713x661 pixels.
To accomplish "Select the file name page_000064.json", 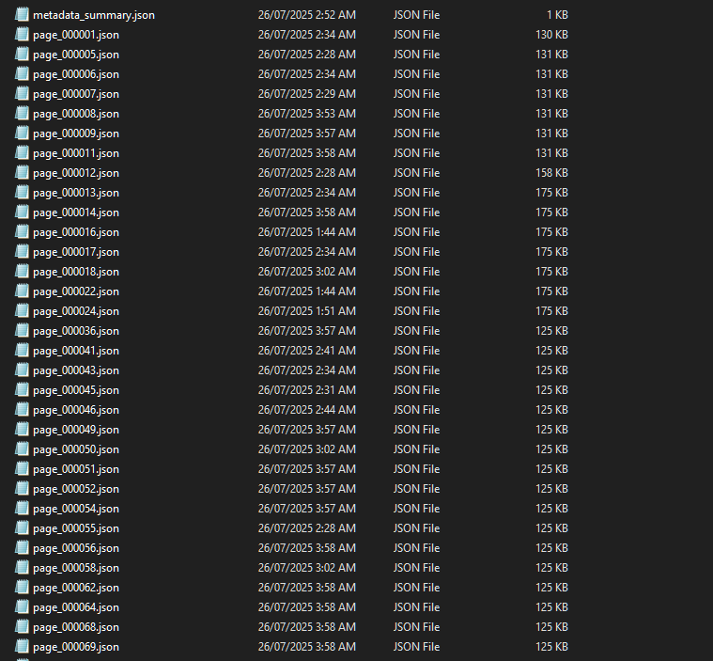I will click(x=76, y=607).
